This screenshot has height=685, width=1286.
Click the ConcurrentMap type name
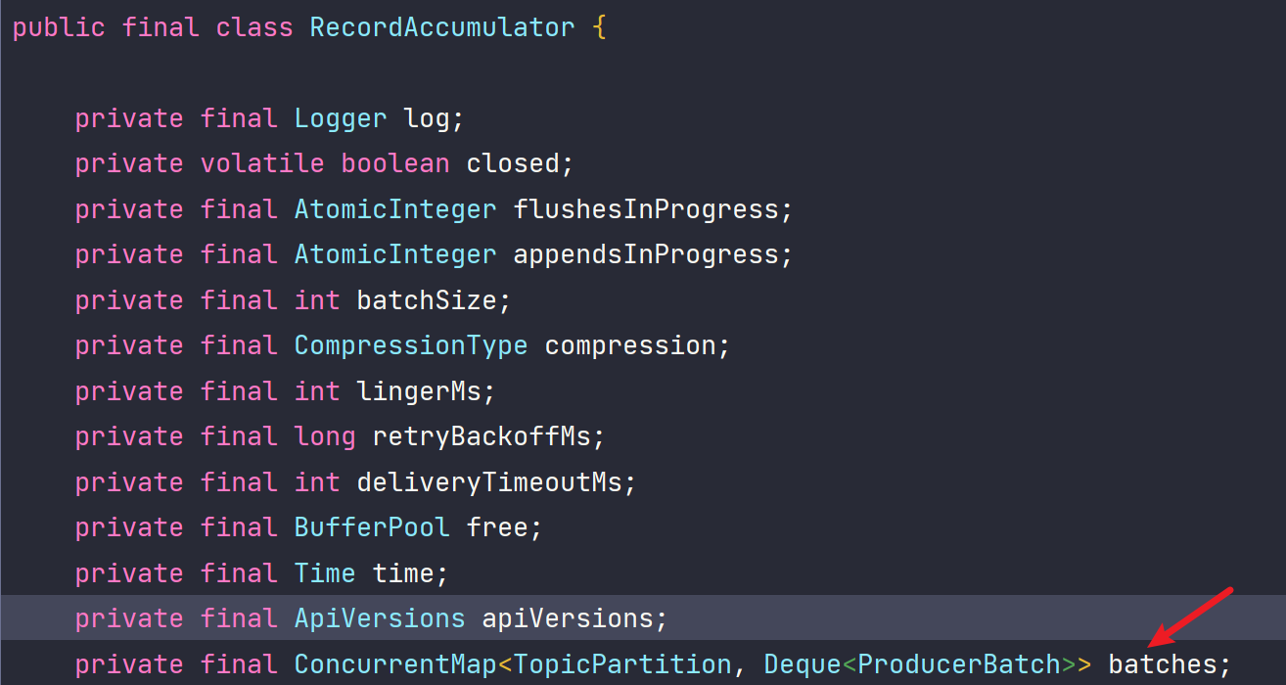395,664
